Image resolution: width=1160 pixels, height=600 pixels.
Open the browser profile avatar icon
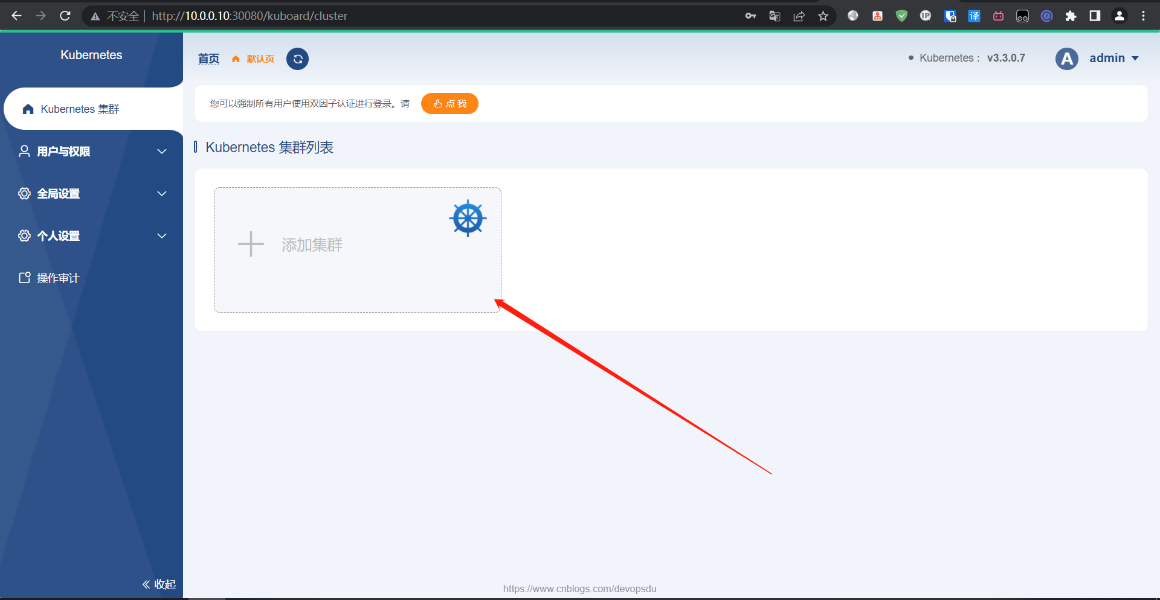[1119, 16]
